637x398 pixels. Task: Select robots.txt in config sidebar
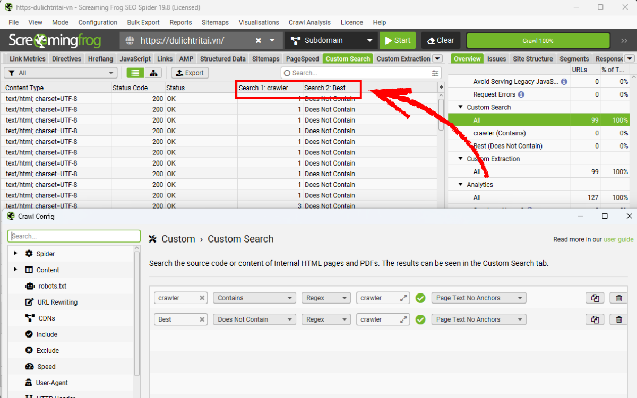tap(52, 286)
